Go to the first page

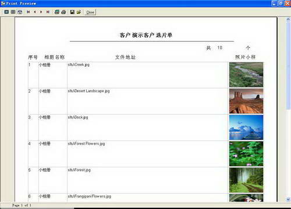click(29, 12)
